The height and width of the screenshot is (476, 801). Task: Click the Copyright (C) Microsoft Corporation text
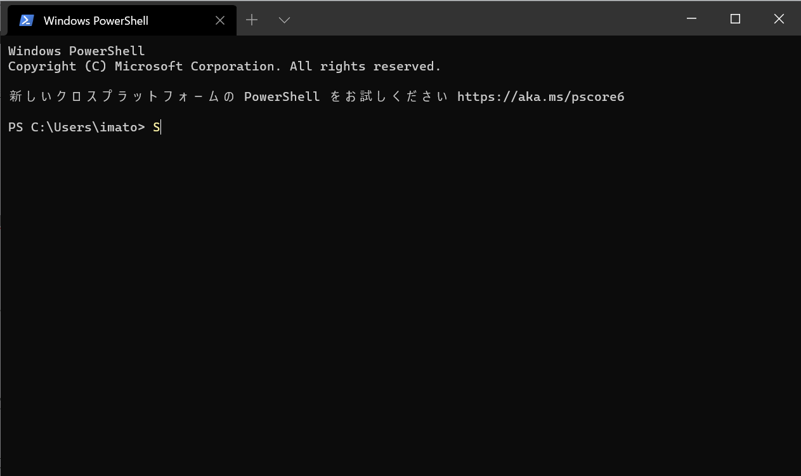coord(141,66)
